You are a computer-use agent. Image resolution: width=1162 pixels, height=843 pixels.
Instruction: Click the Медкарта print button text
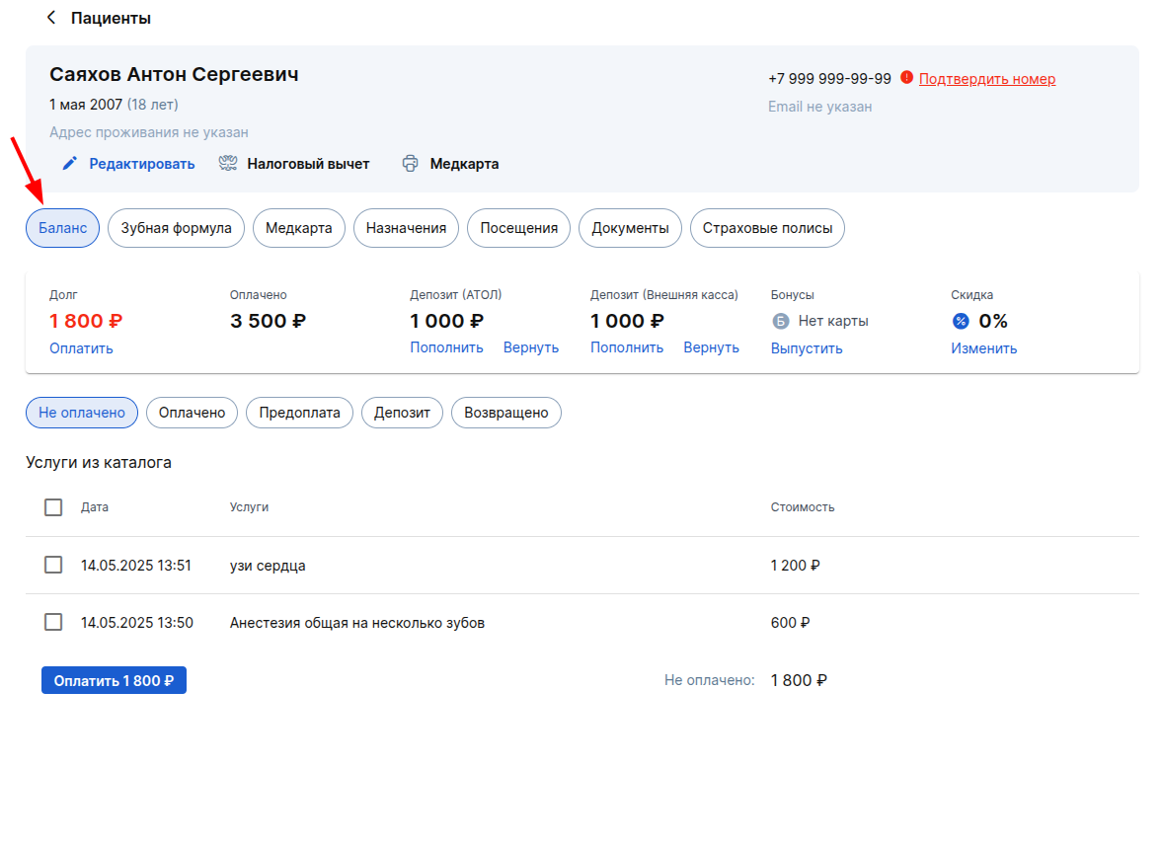[x=464, y=164]
